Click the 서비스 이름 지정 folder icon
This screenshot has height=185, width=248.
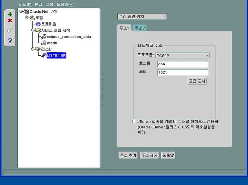coord(38,30)
